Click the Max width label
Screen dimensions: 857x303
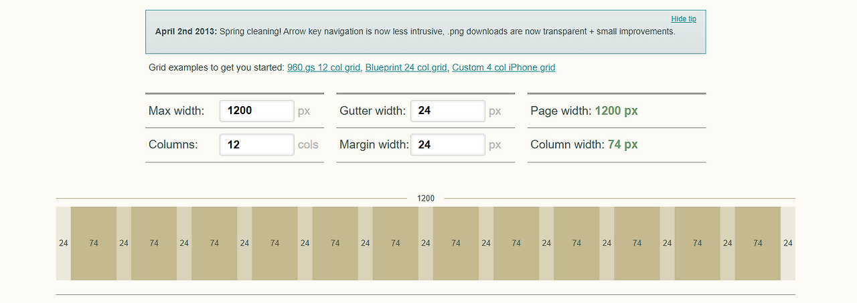pyautogui.click(x=176, y=111)
